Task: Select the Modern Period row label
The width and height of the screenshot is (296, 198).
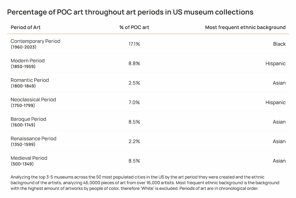Action: pos(28,61)
